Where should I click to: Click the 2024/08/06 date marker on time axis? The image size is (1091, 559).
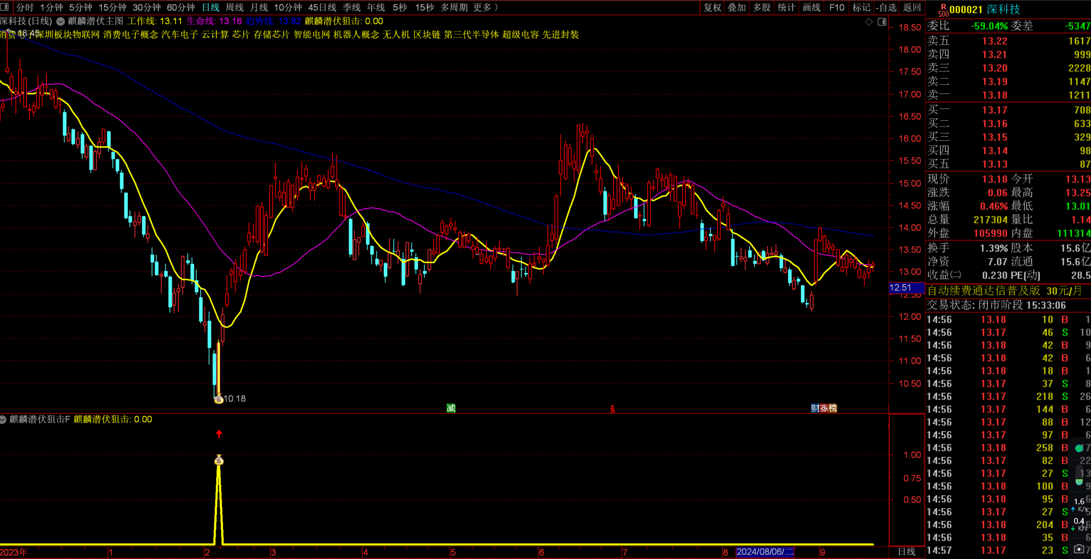pyautogui.click(x=765, y=552)
